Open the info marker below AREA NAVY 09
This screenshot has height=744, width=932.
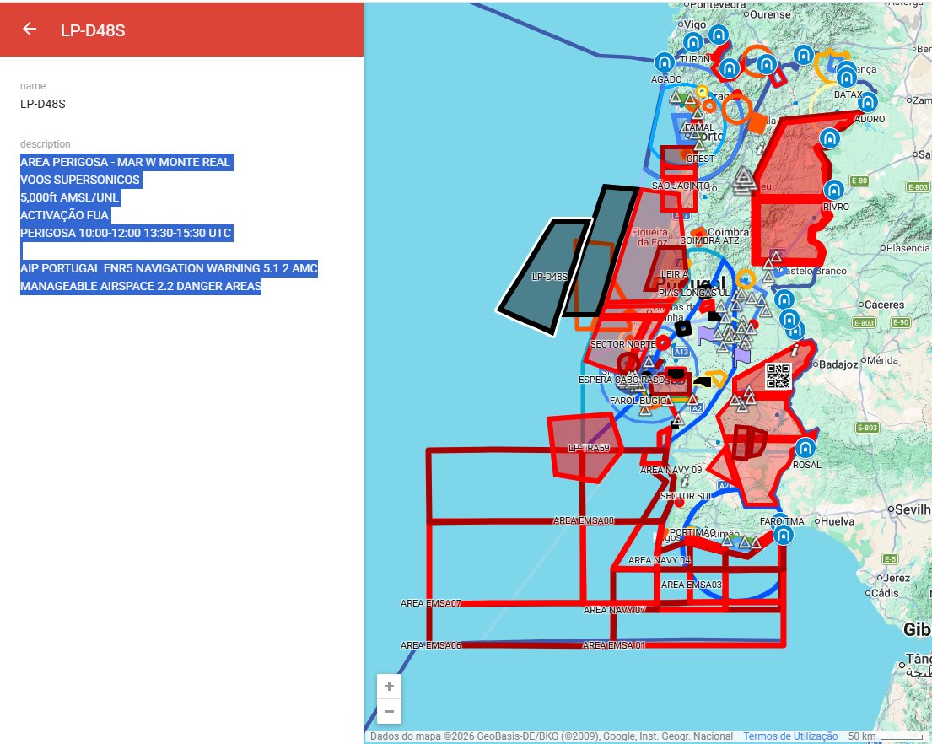pyautogui.click(x=686, y=480)
